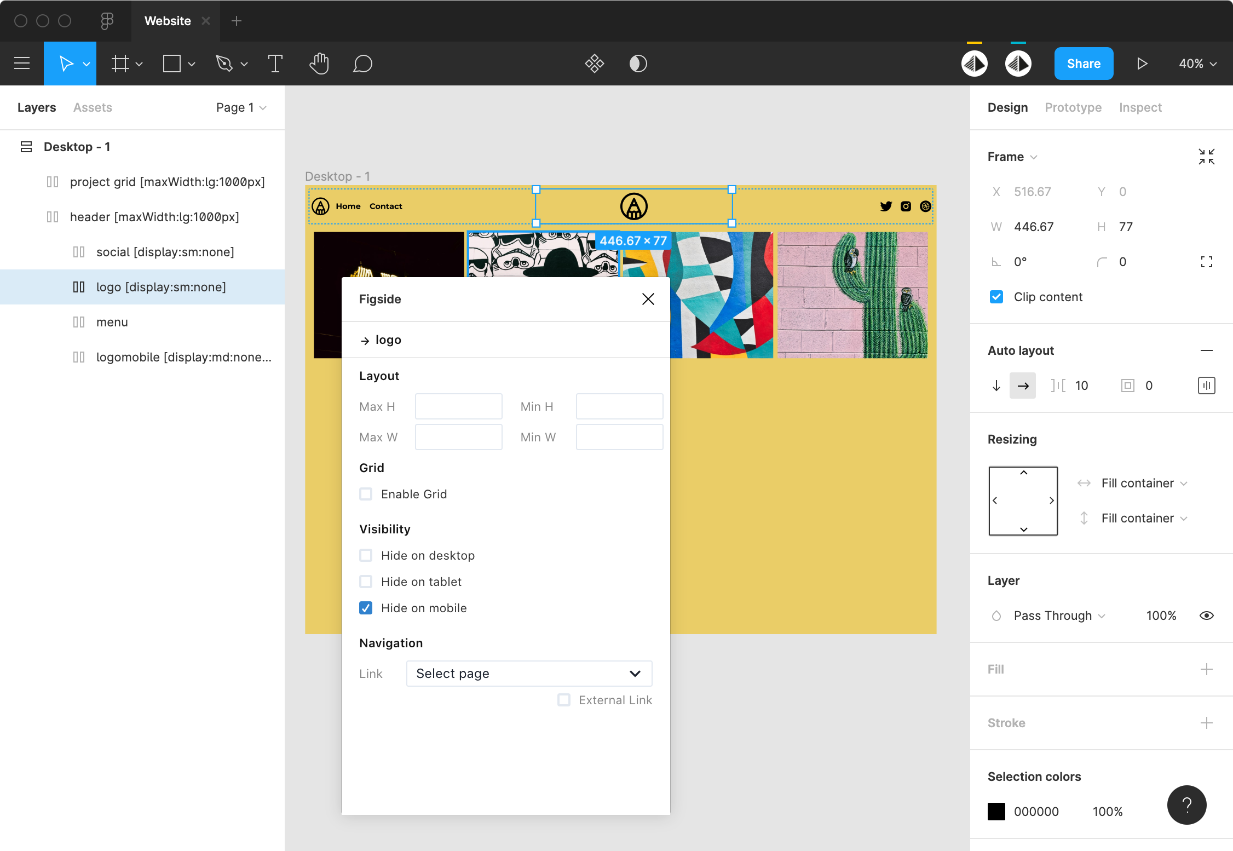The height and width of the screenshot is (851, 1233).
Task: Click the first collaborator avatar
Action: click(x=975, y=64)
